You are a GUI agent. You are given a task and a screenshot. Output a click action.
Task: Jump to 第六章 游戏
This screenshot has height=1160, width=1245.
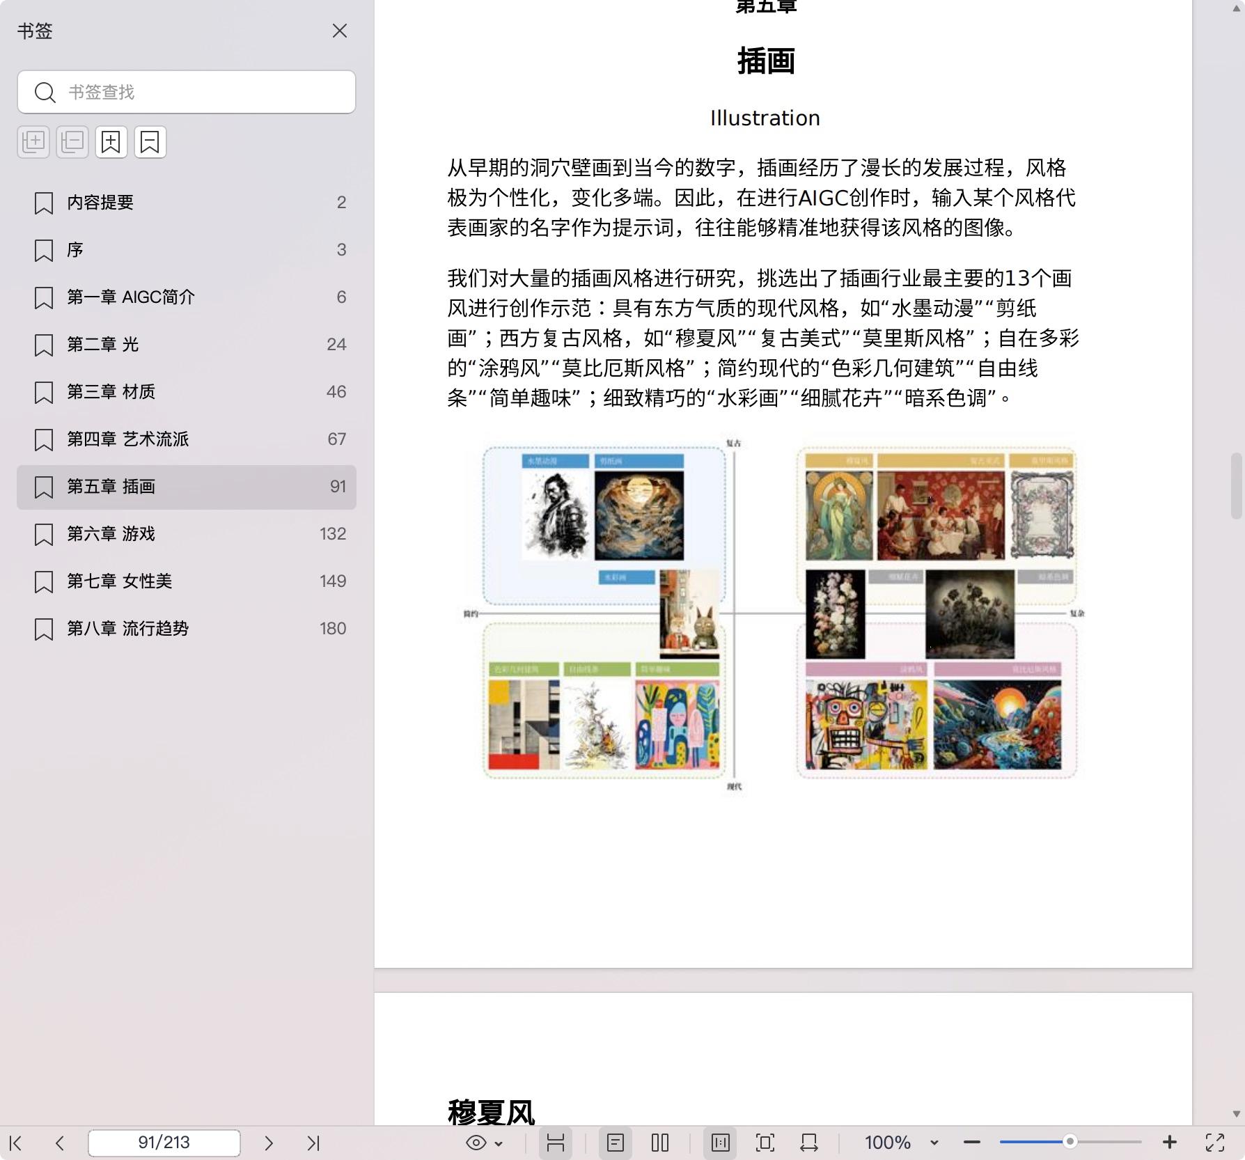[x=187, y=534]
